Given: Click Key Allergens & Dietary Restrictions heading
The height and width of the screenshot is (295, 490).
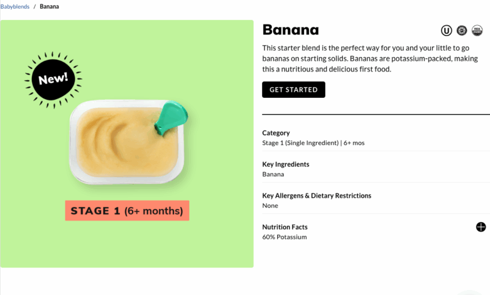Looking at the screenshot, I should coord(317,196).
